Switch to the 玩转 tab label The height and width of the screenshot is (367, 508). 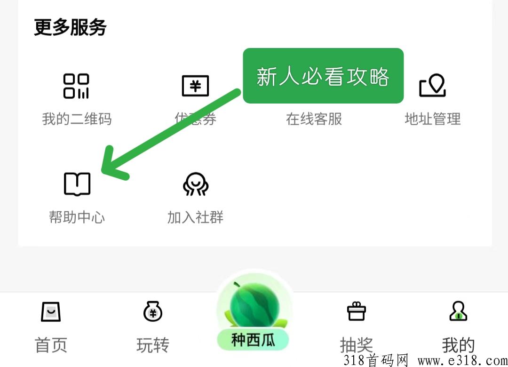152,344
